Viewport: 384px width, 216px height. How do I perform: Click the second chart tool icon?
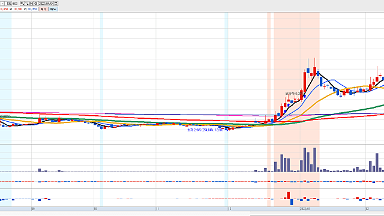point(26,4)
